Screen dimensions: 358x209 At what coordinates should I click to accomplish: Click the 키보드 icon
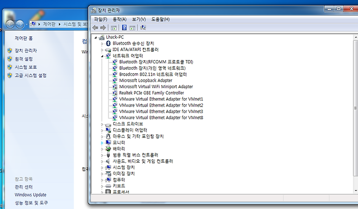tap(108, 186)
